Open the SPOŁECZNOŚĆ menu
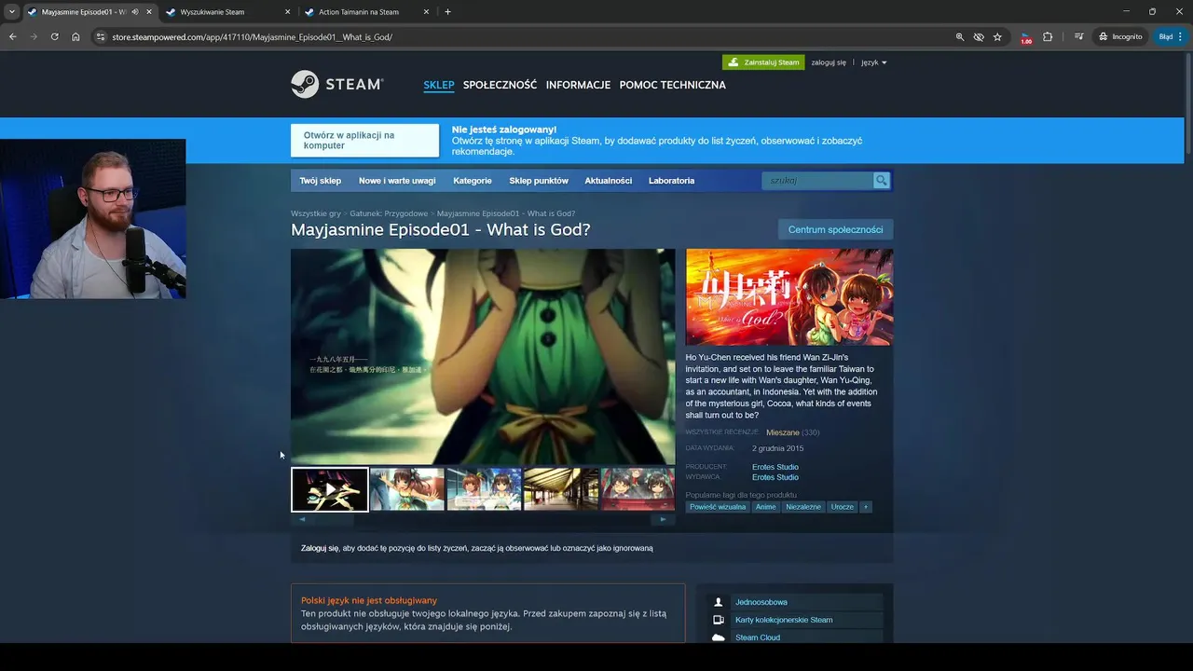The width and height of the screenshot is (1193, 671). pos(500,85)
